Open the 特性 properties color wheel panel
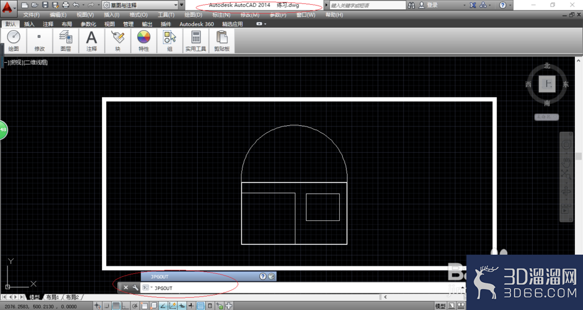The image size is (583, 310). tap(143, 41)
